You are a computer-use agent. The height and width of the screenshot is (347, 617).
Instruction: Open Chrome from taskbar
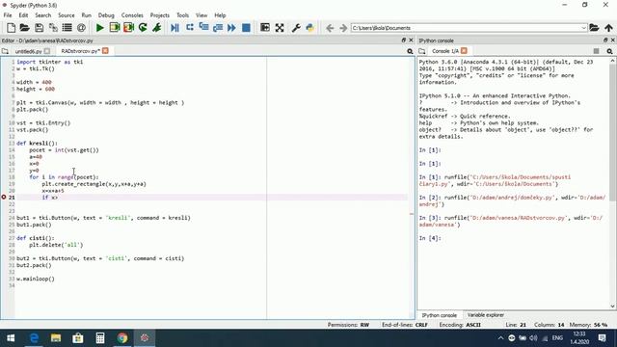click(x=122, y=338)
